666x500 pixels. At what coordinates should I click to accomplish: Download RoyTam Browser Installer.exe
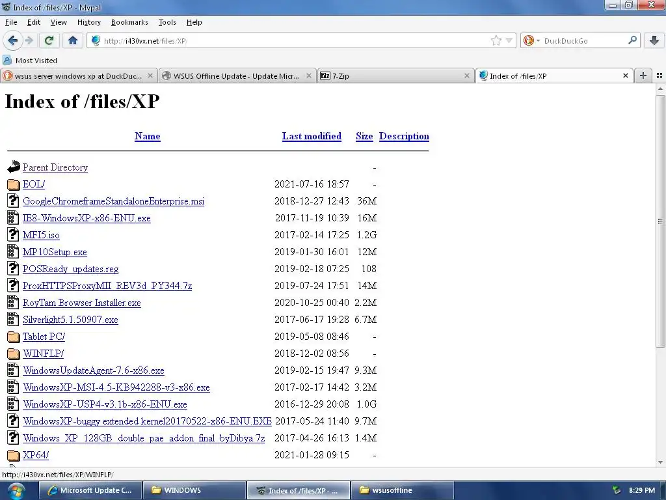click(81, 303)
